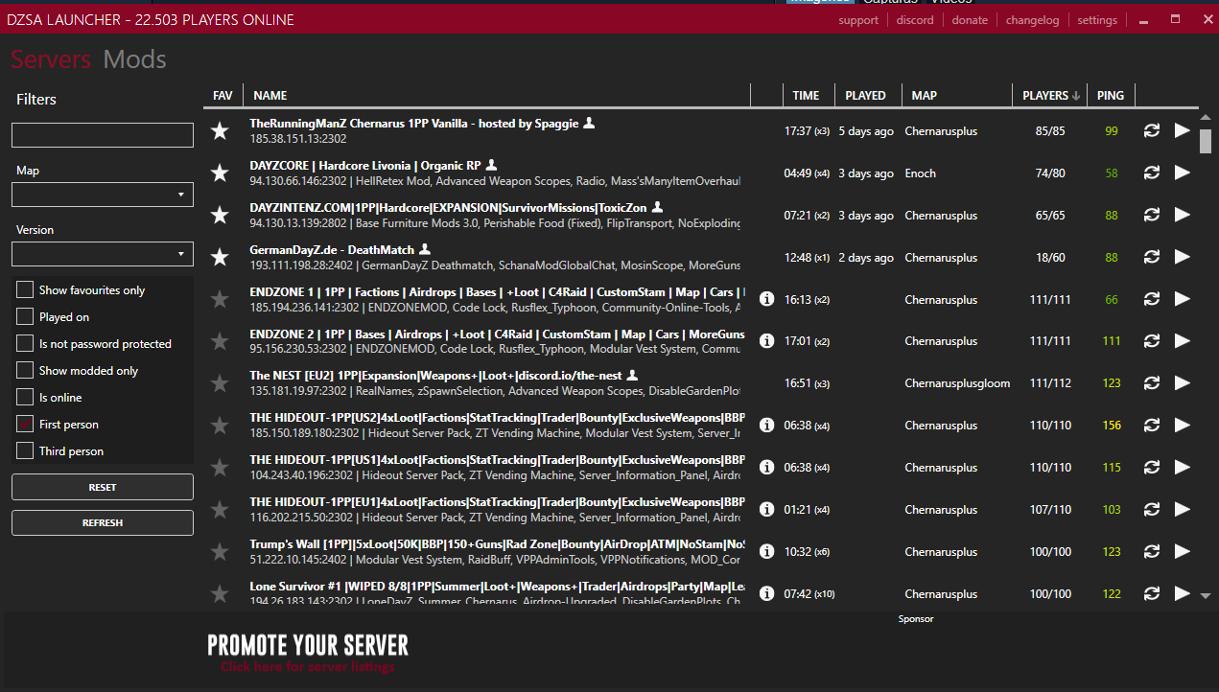Click the RESET filters button

click(x=103, y=487)
